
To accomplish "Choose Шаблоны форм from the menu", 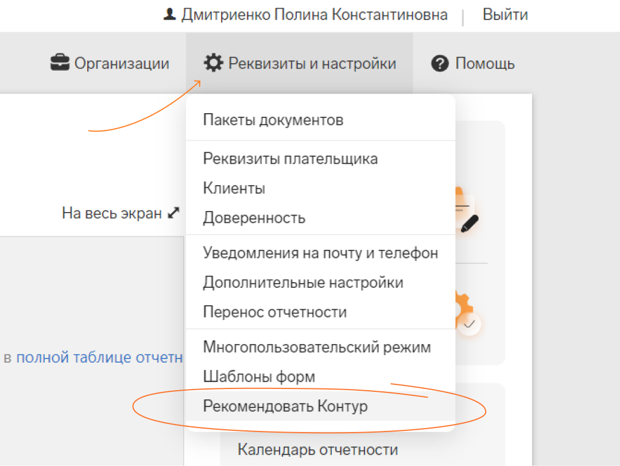I will [259, 377].
